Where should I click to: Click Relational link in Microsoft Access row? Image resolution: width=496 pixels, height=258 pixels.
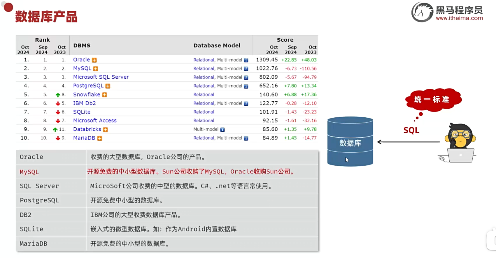(204, 121)
